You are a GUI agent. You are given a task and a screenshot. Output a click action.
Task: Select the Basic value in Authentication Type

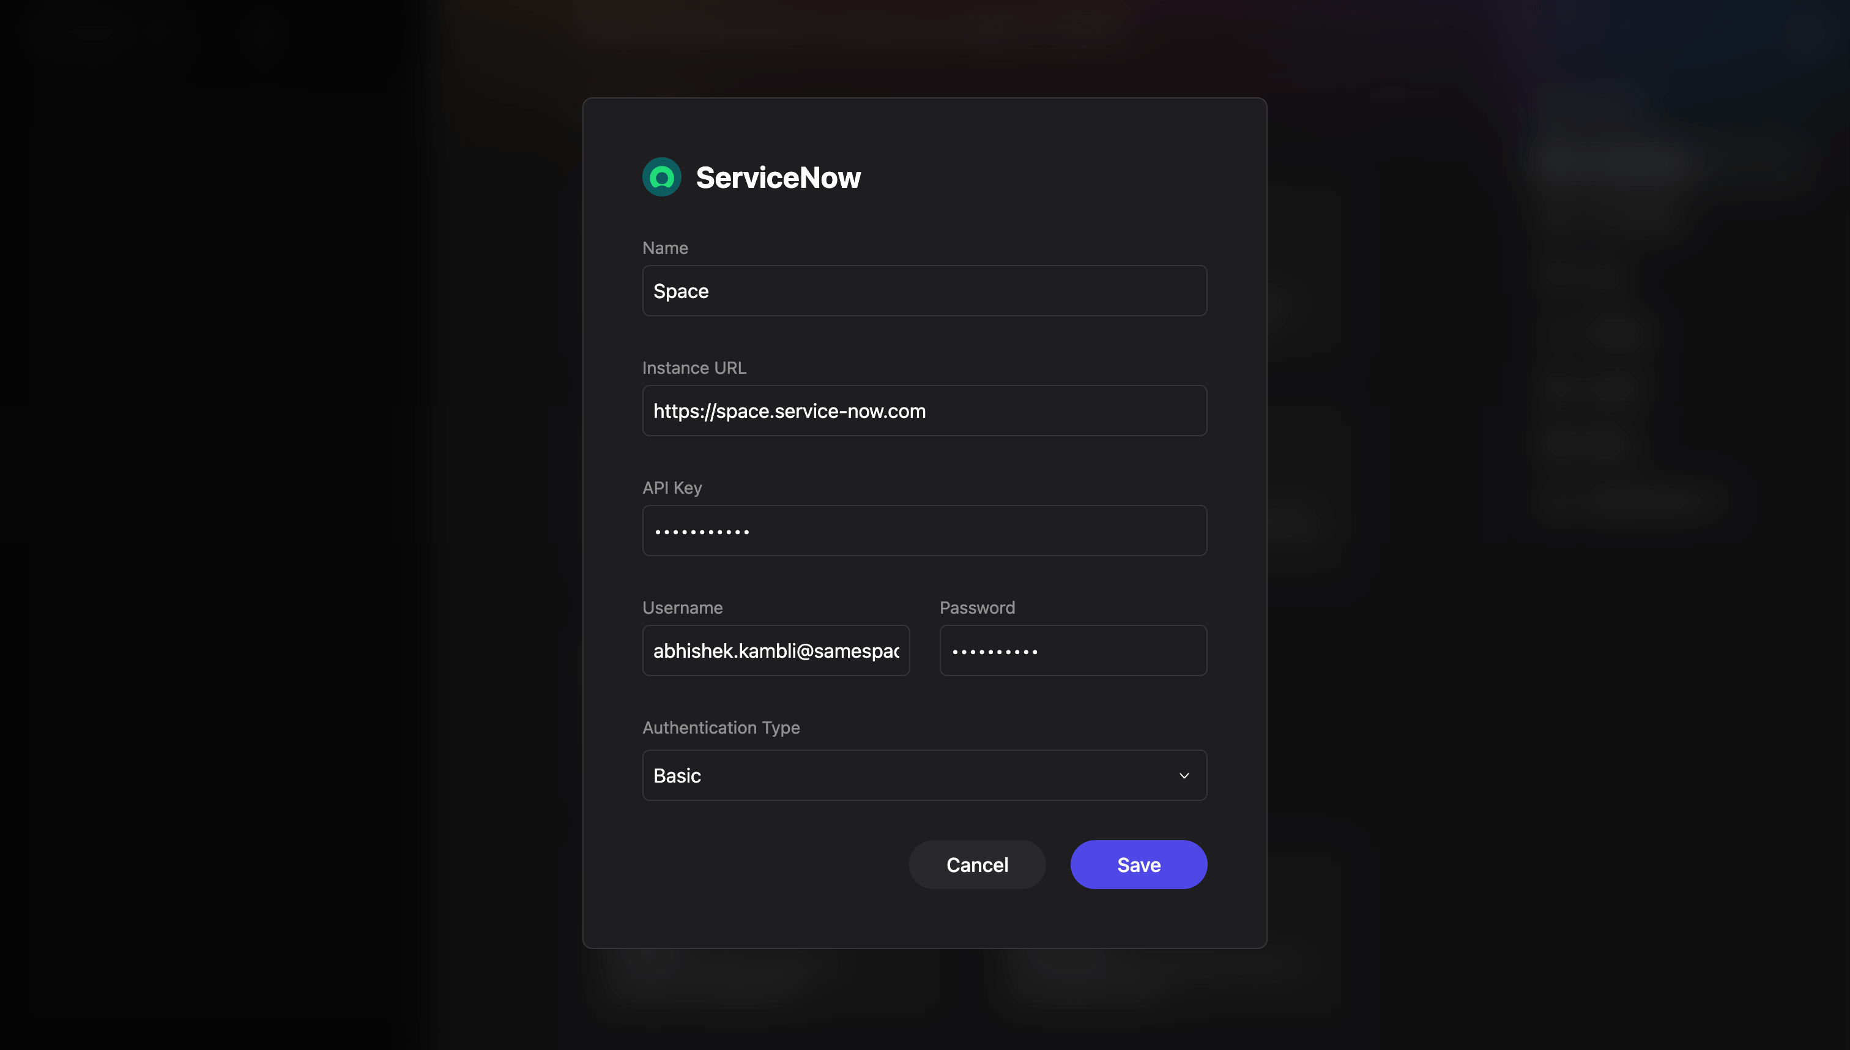[924, 775]
